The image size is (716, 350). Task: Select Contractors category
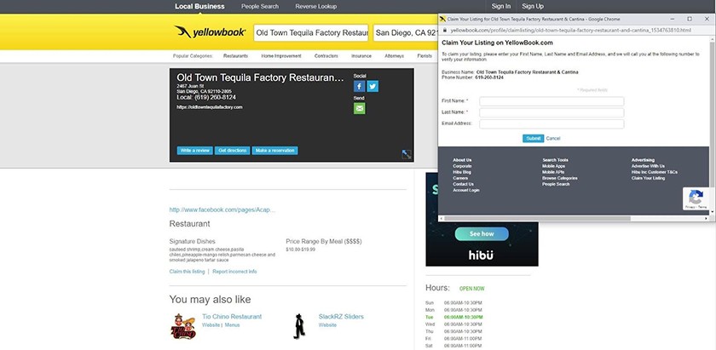point(326,56)
